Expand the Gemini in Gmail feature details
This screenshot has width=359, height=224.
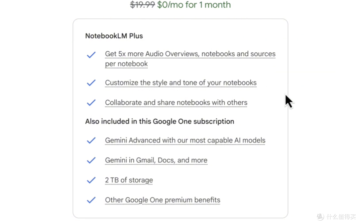(156, 160)
